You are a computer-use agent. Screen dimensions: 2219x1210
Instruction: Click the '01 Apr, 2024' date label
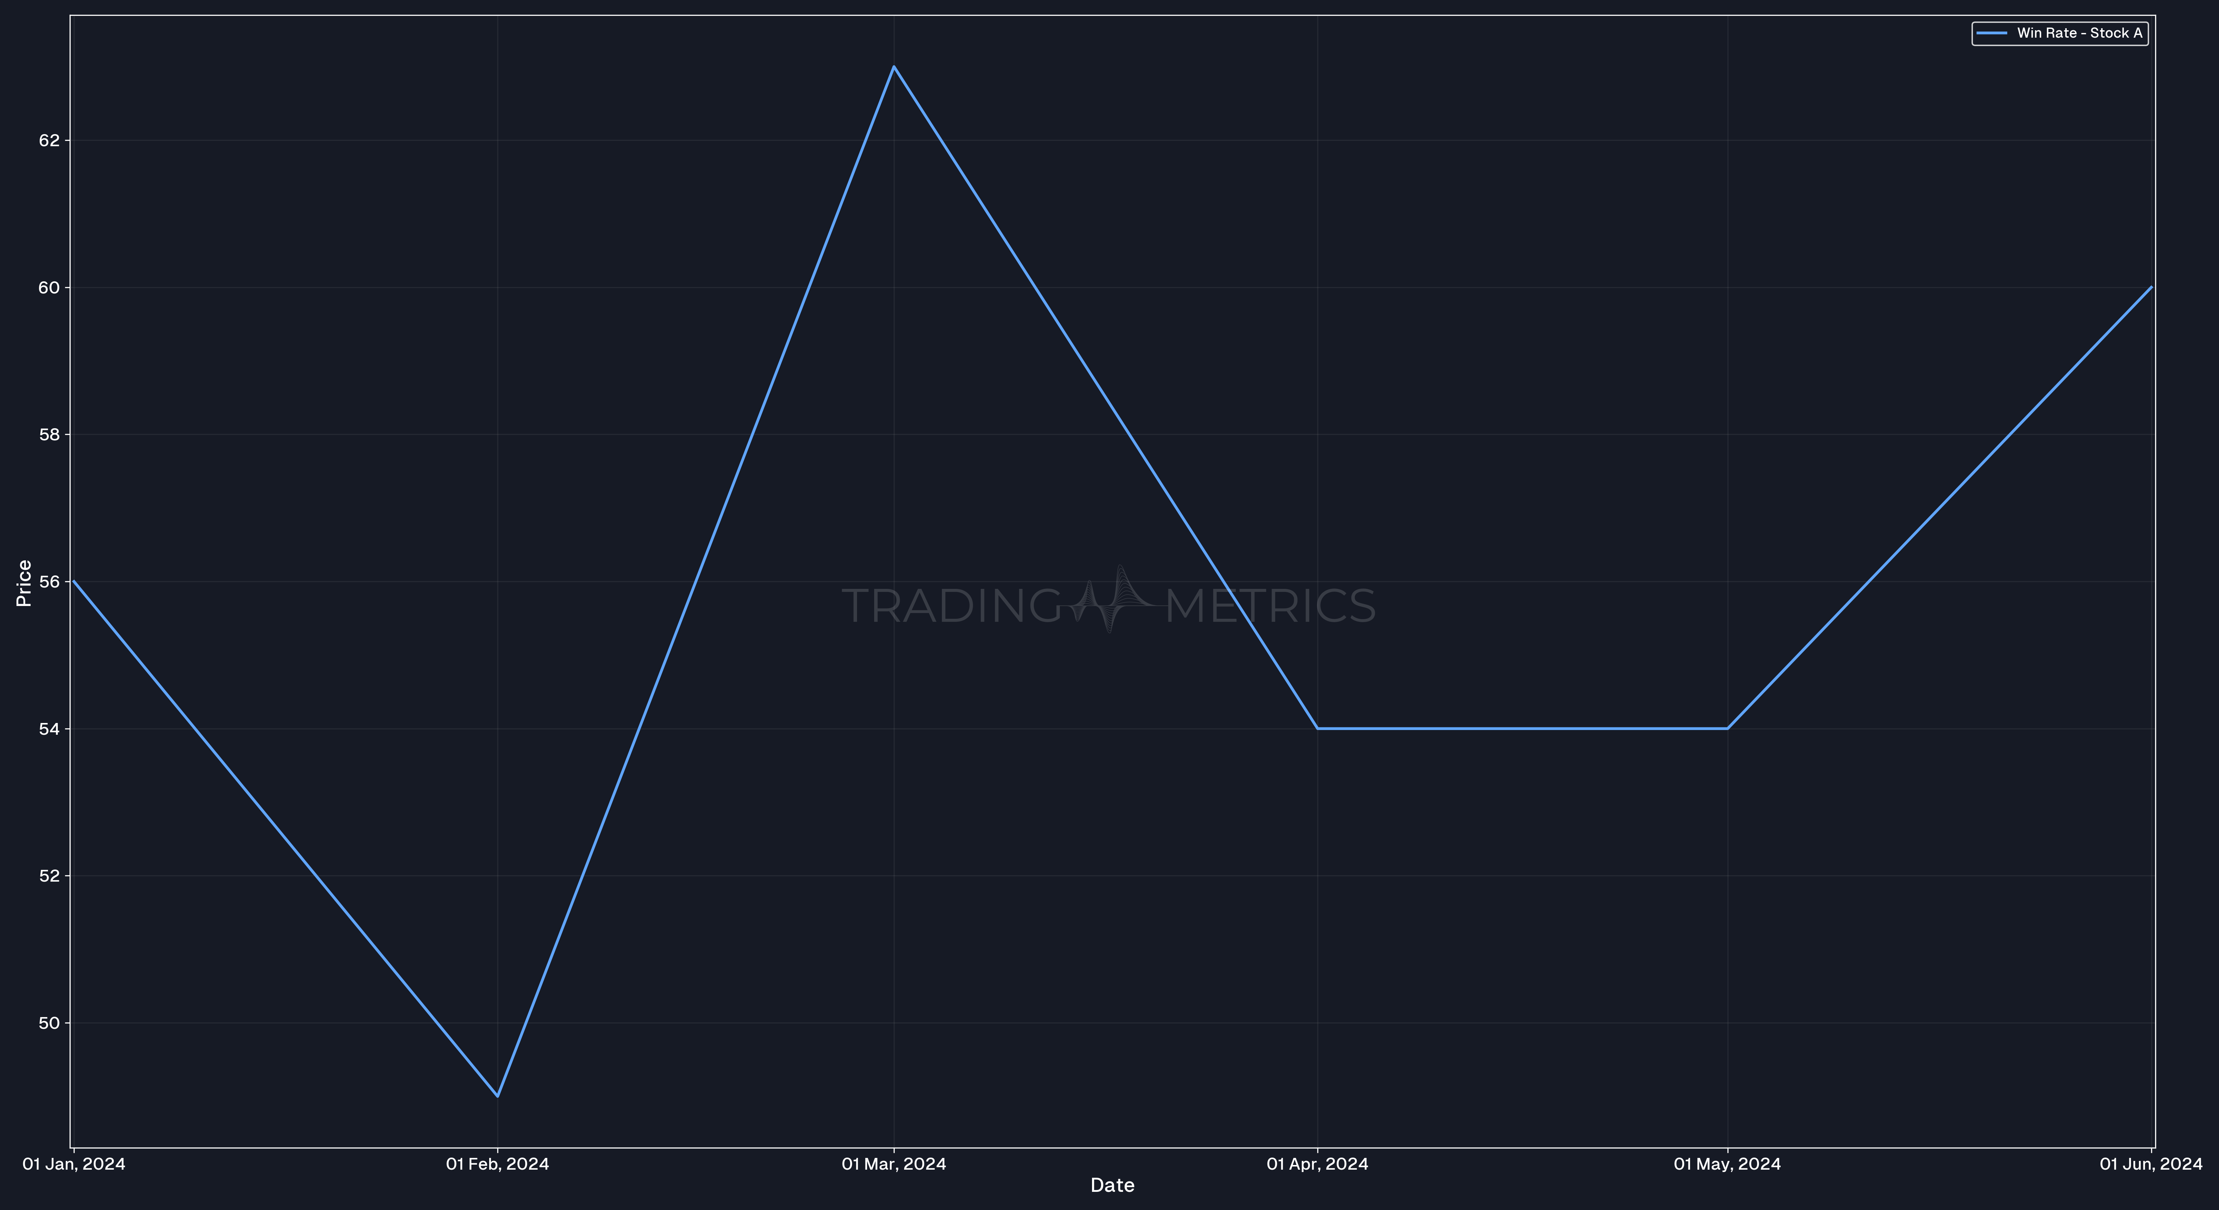click(x=1317, y=1164)
